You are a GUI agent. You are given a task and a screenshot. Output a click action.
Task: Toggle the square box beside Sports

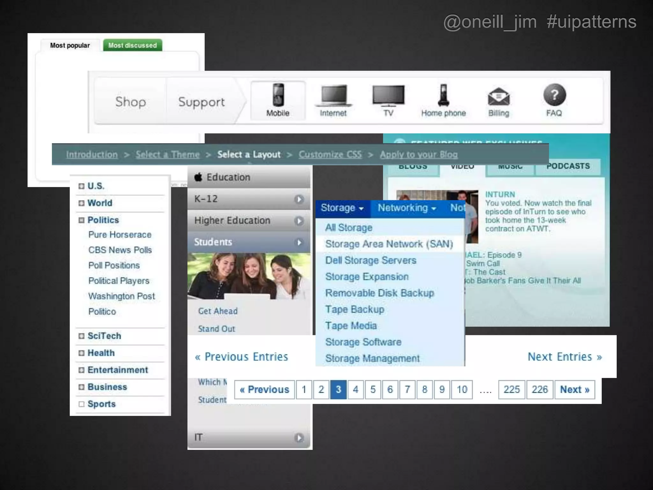click(82, 404)
